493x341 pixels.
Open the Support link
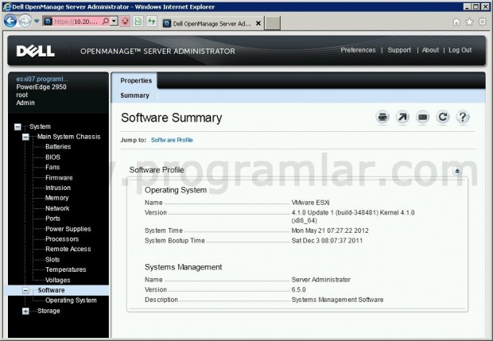pos(399,50)
